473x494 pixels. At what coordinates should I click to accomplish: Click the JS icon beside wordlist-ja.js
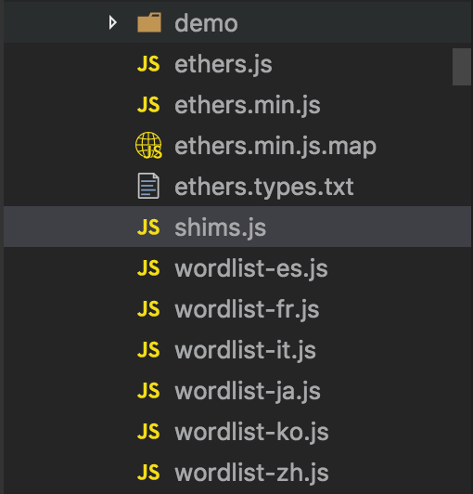click(148, 391)
